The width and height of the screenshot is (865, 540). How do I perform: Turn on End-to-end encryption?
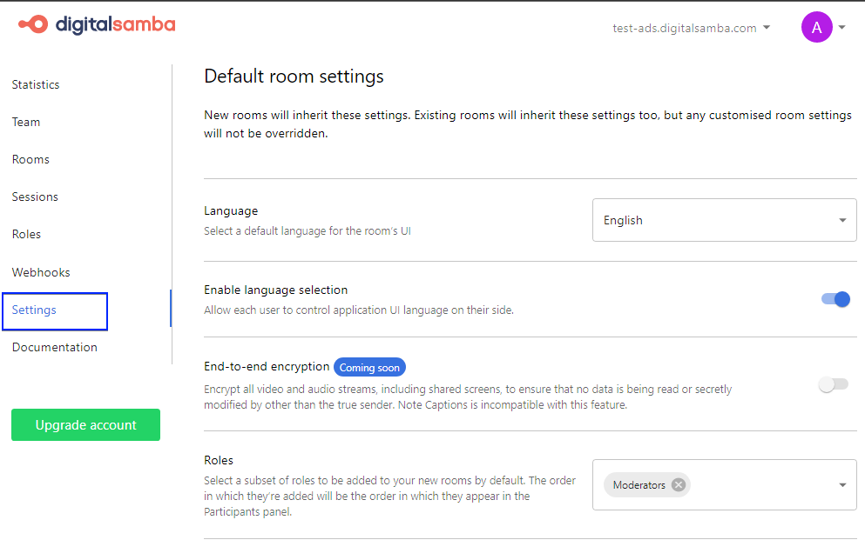tap(833, 383)
